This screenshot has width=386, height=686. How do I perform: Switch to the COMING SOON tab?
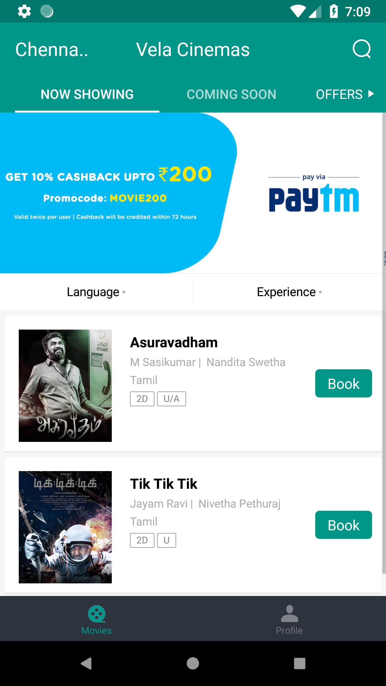[x=231, y=94]
